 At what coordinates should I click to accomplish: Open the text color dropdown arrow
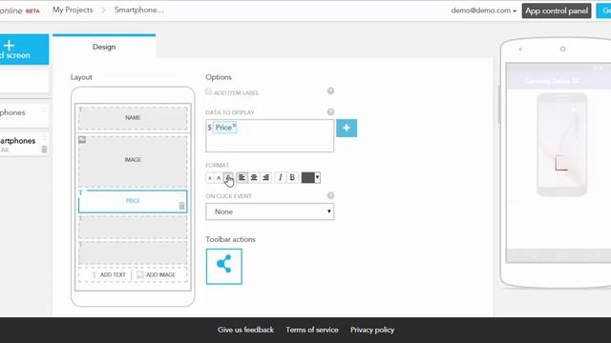(318, 178)
